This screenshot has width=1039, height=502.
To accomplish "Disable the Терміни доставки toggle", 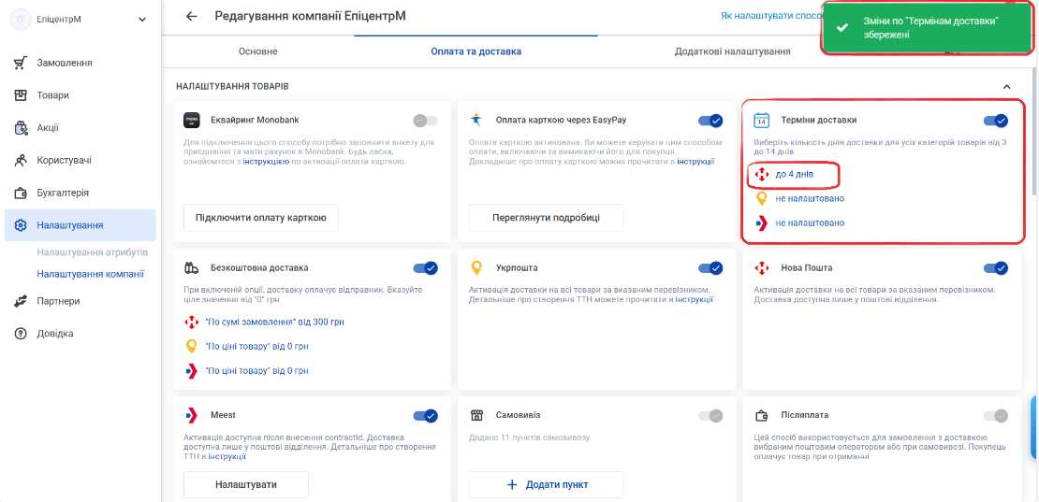I will click(x=996, y=121).
